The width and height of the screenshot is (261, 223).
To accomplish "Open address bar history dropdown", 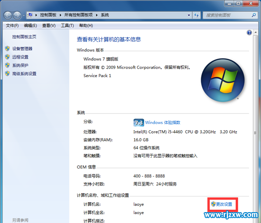I will coord(189,15).
